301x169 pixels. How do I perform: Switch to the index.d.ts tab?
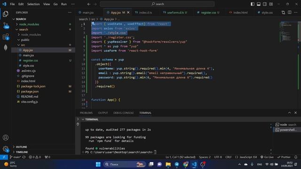coord(145,13)
